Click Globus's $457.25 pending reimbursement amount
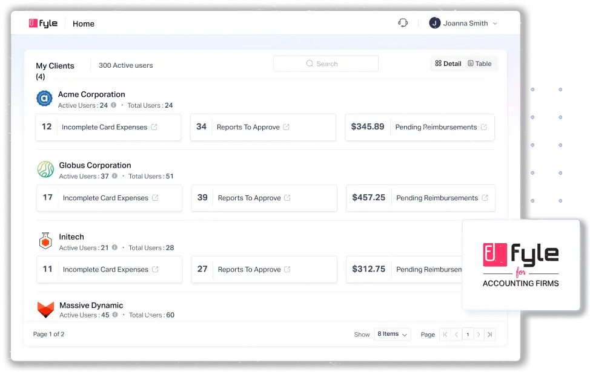Image resolution: width=590 pixels, height=372 pixels. tap(369, 197)
